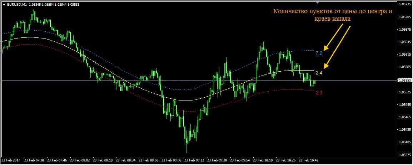This screenshot has height=165, width=413.
Task: Click the 23 Feb 2017 date label
Action: pyautogui.click(x=11, y=160)
